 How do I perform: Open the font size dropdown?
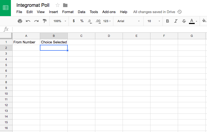(x=154, y=21)
